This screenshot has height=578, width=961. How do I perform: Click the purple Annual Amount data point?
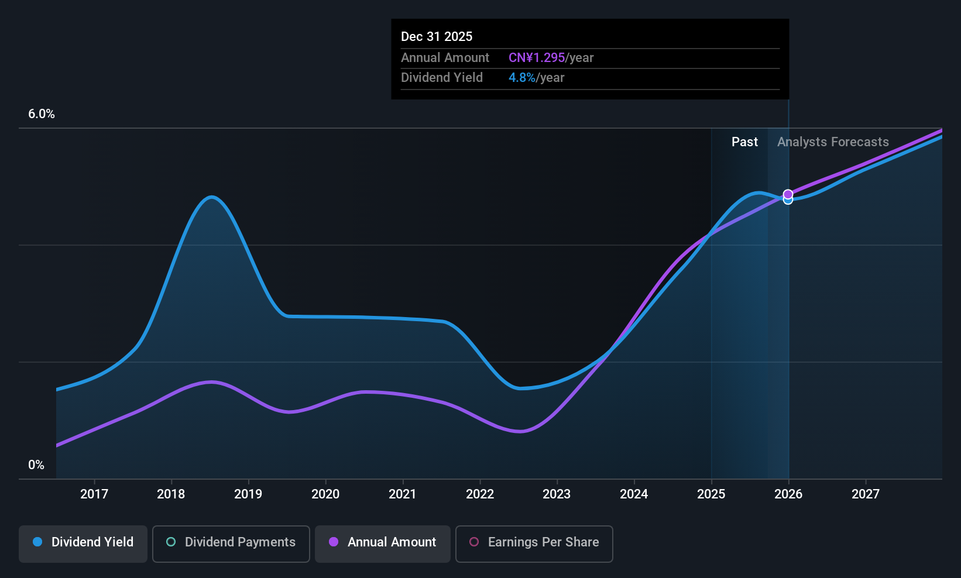click(x=788, y=194)
